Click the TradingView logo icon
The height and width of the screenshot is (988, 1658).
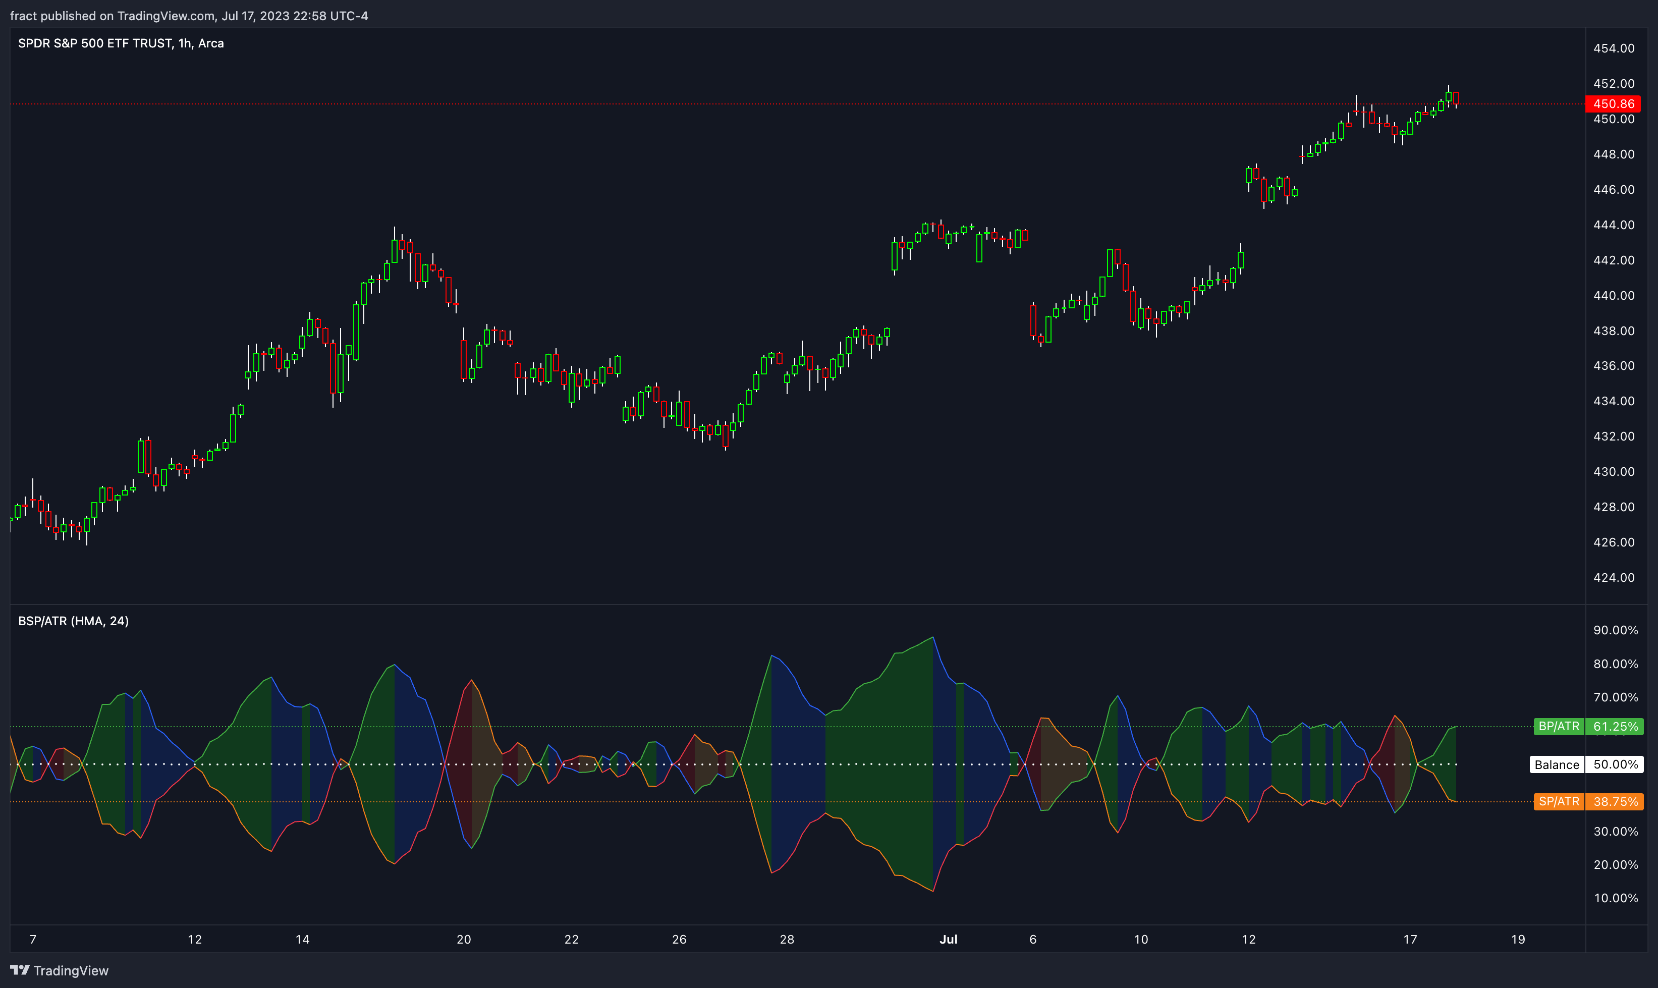[19, 970]
